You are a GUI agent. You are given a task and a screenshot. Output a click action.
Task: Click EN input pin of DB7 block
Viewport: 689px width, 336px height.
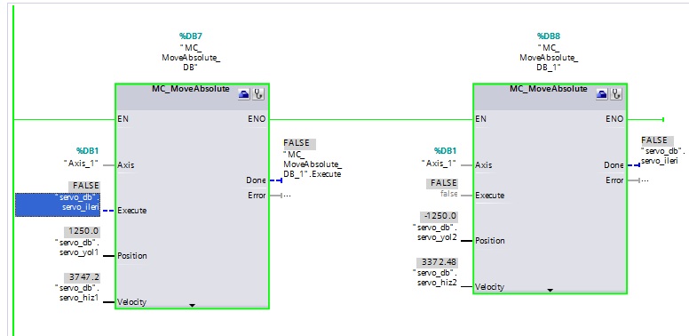pyautogui.click(x=123, y=119)
